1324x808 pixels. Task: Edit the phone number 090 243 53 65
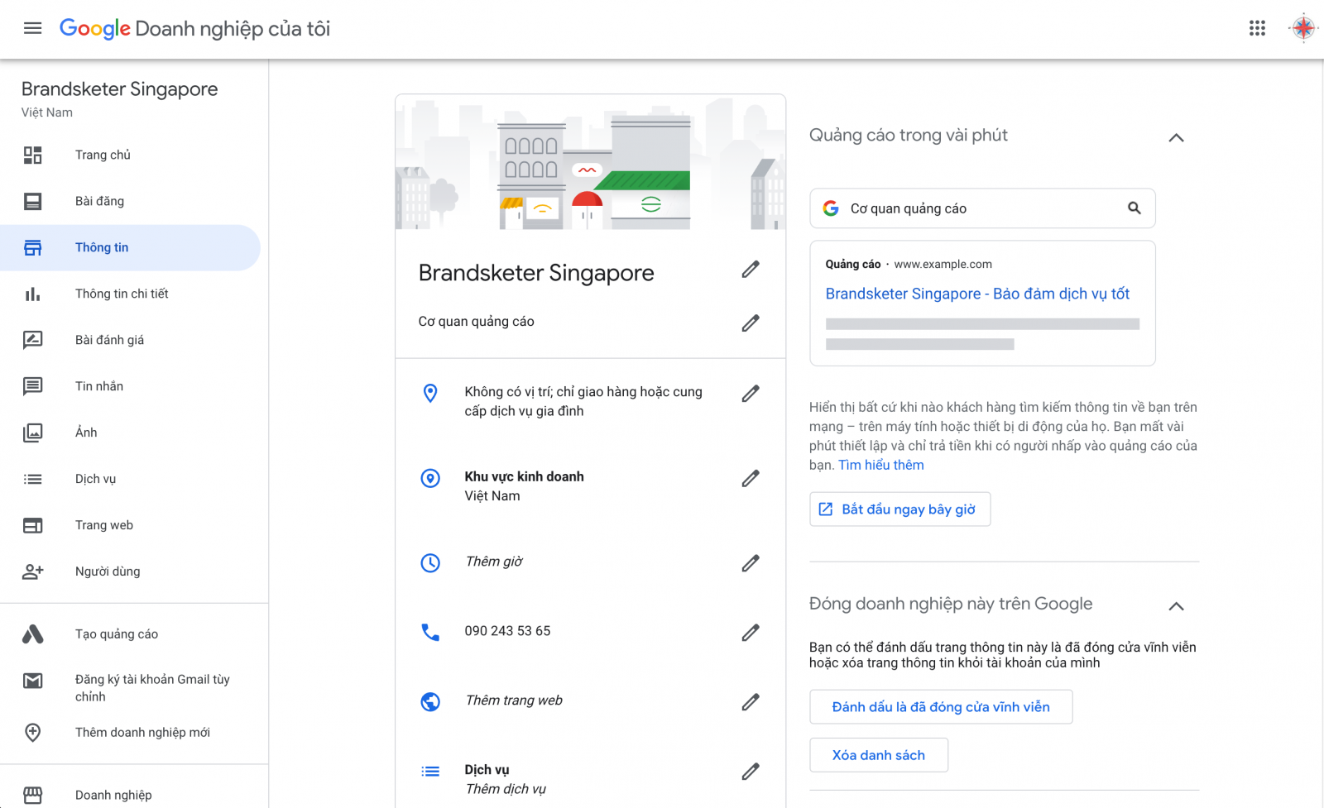[751, 633]
